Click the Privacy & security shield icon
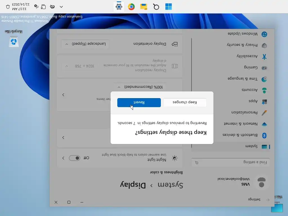 264,45
